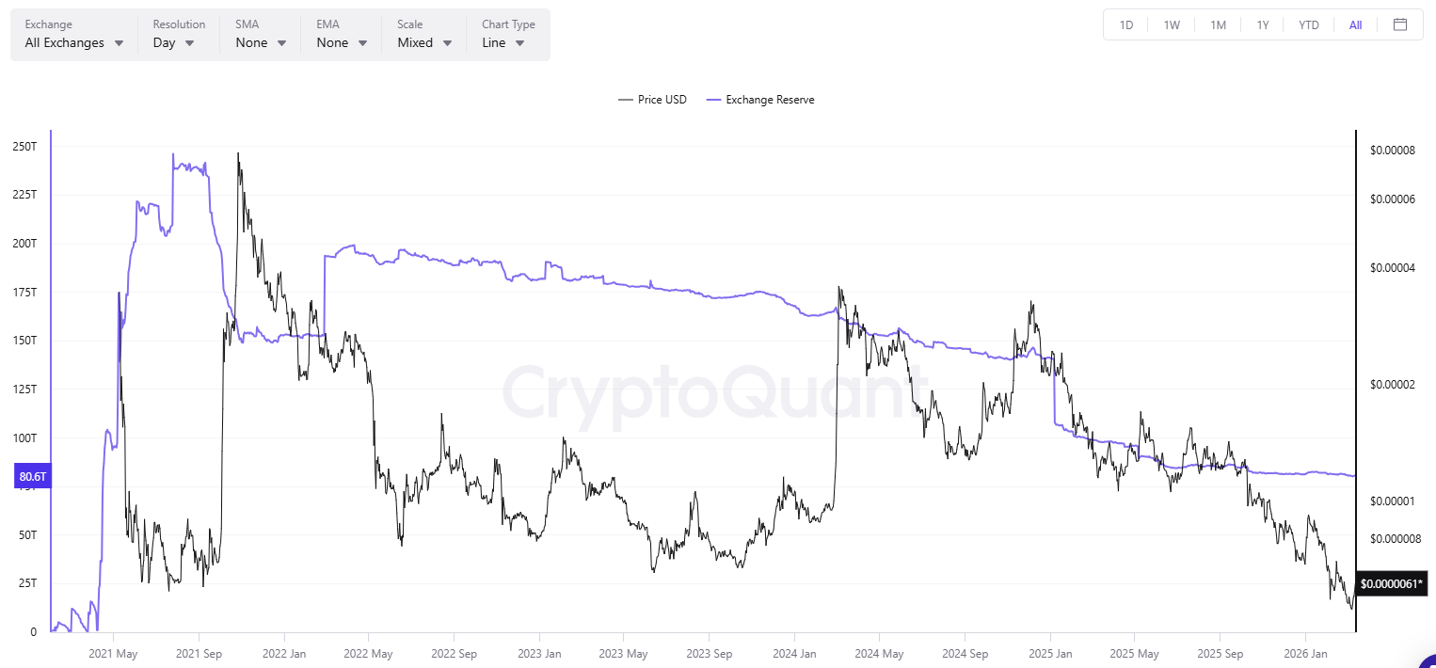Switch to the 1D time range tab
This screenshot has width=1436, height=668.
[x=1125, y=24]
